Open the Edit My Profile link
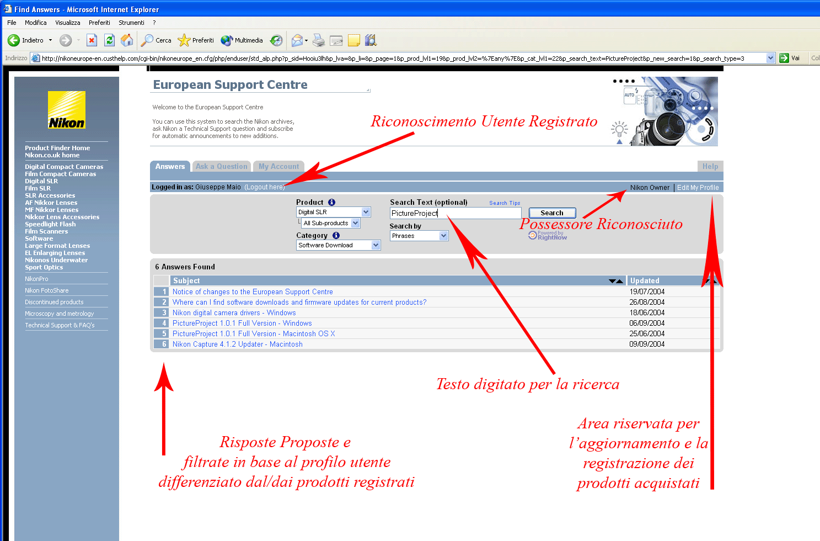820x541 pixels. (x=698, y=188)
